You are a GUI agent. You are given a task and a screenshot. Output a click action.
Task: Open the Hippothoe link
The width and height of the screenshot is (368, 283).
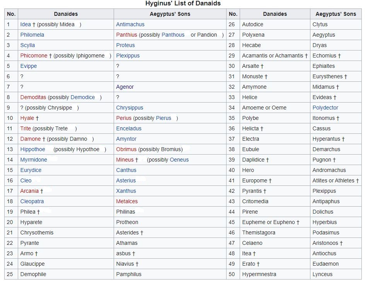click(x=32, y=149)
